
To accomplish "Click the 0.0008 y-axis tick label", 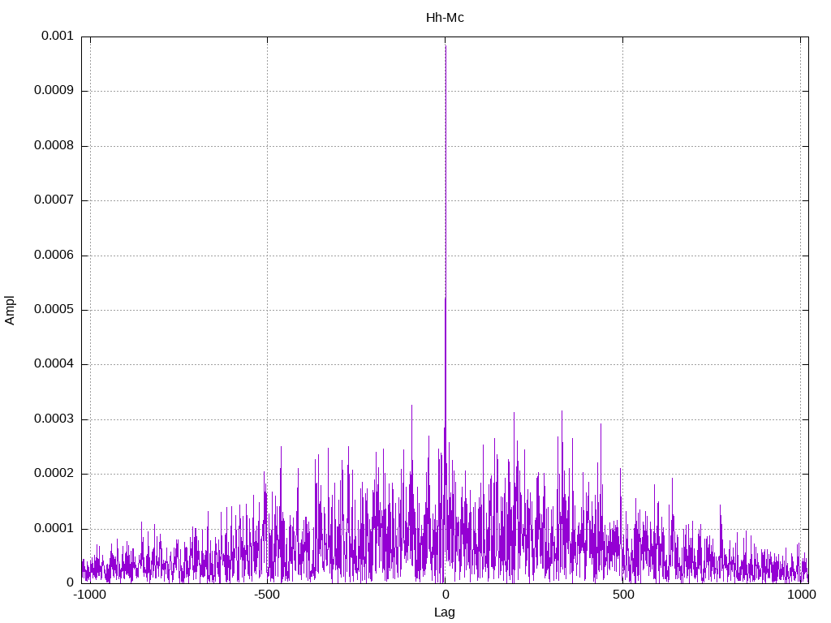I will pyautogui.click(x=54, y=146).
